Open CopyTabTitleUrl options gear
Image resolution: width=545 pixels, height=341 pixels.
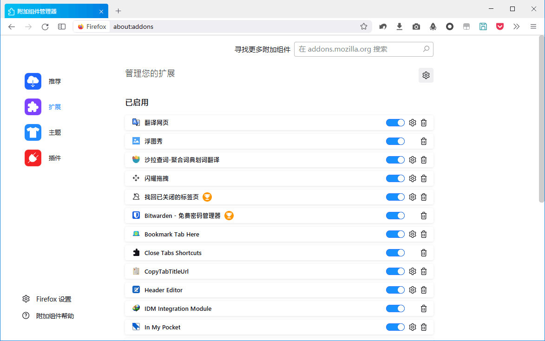point(413,271)
